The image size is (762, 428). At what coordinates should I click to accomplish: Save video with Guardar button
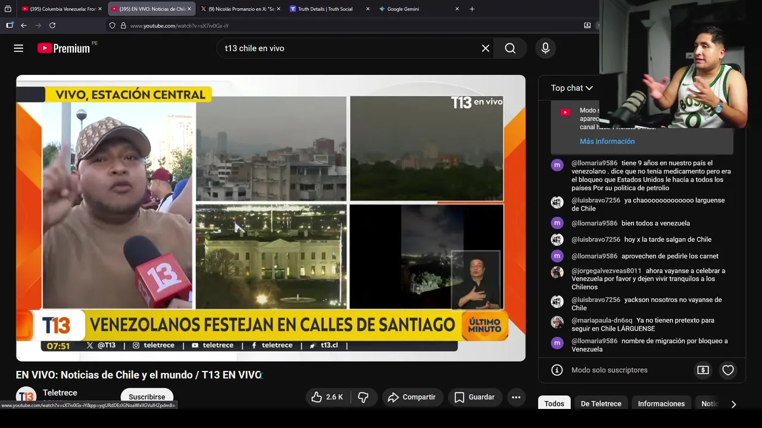(x=474, y=397)
